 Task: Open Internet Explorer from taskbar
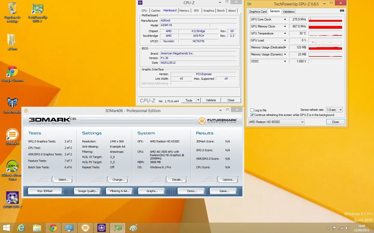click(x=21, y=228)
